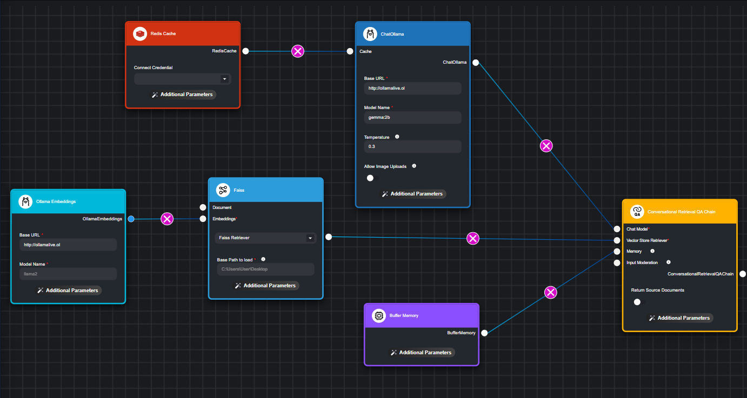Open QA Chain Additional Parameters
Viewport: 747px width, 398px height.
(679, 318)
